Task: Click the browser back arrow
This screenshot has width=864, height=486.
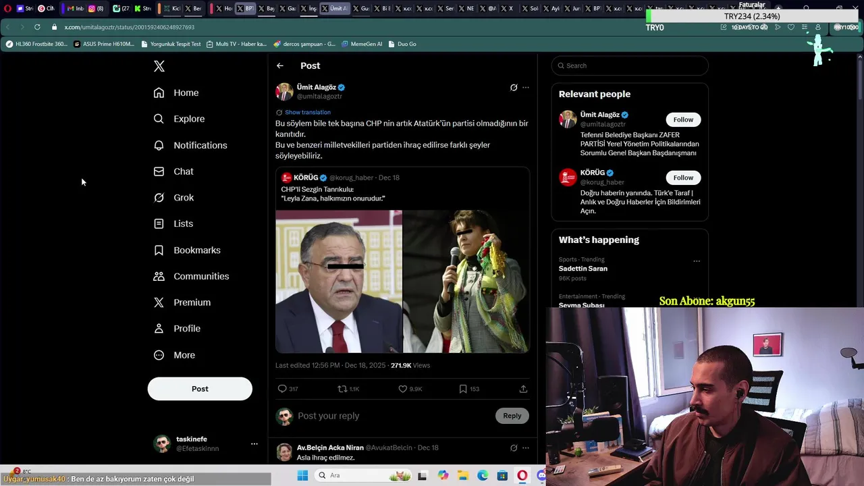Action: [x=7, y=27]
